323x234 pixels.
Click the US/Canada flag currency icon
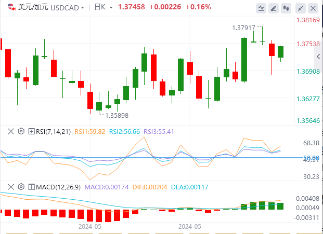tap(12, 7)
